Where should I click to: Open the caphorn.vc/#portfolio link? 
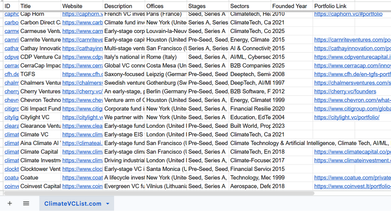[348, 14]
